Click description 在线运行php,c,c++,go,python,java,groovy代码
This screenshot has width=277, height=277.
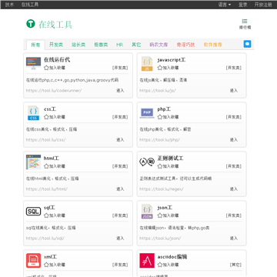point(72,80)
